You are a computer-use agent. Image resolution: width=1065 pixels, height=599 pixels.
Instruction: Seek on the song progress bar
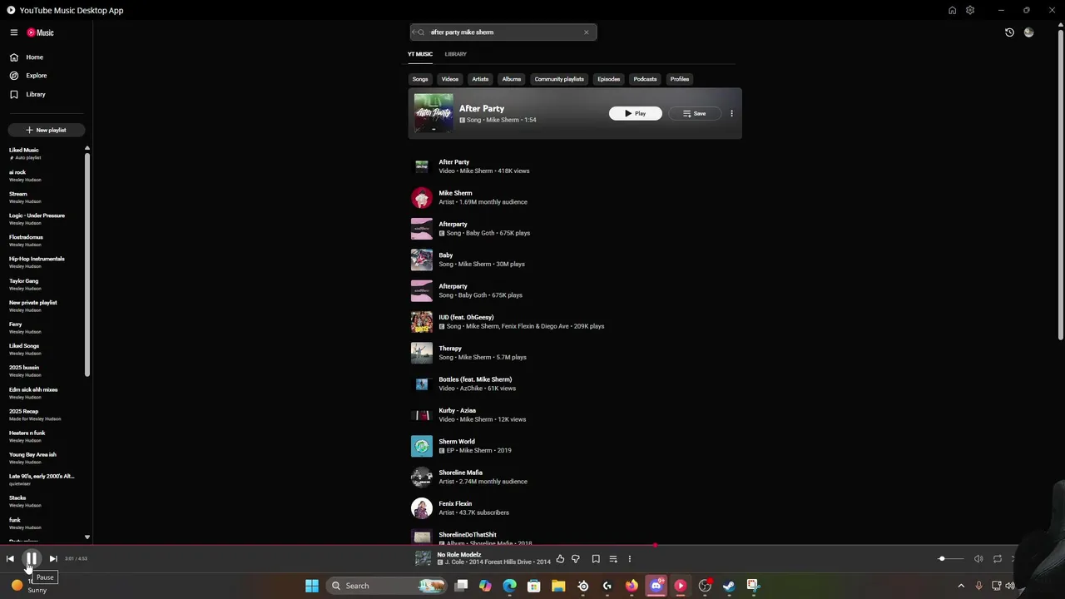coord(532,546)
